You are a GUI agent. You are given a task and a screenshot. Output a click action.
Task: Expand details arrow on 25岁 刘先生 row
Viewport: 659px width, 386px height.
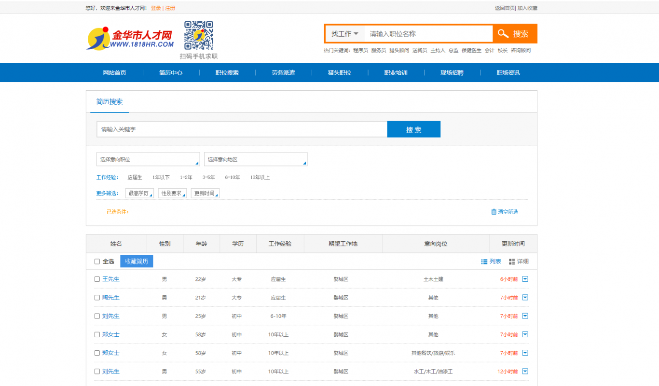click(x=525, y=316)
